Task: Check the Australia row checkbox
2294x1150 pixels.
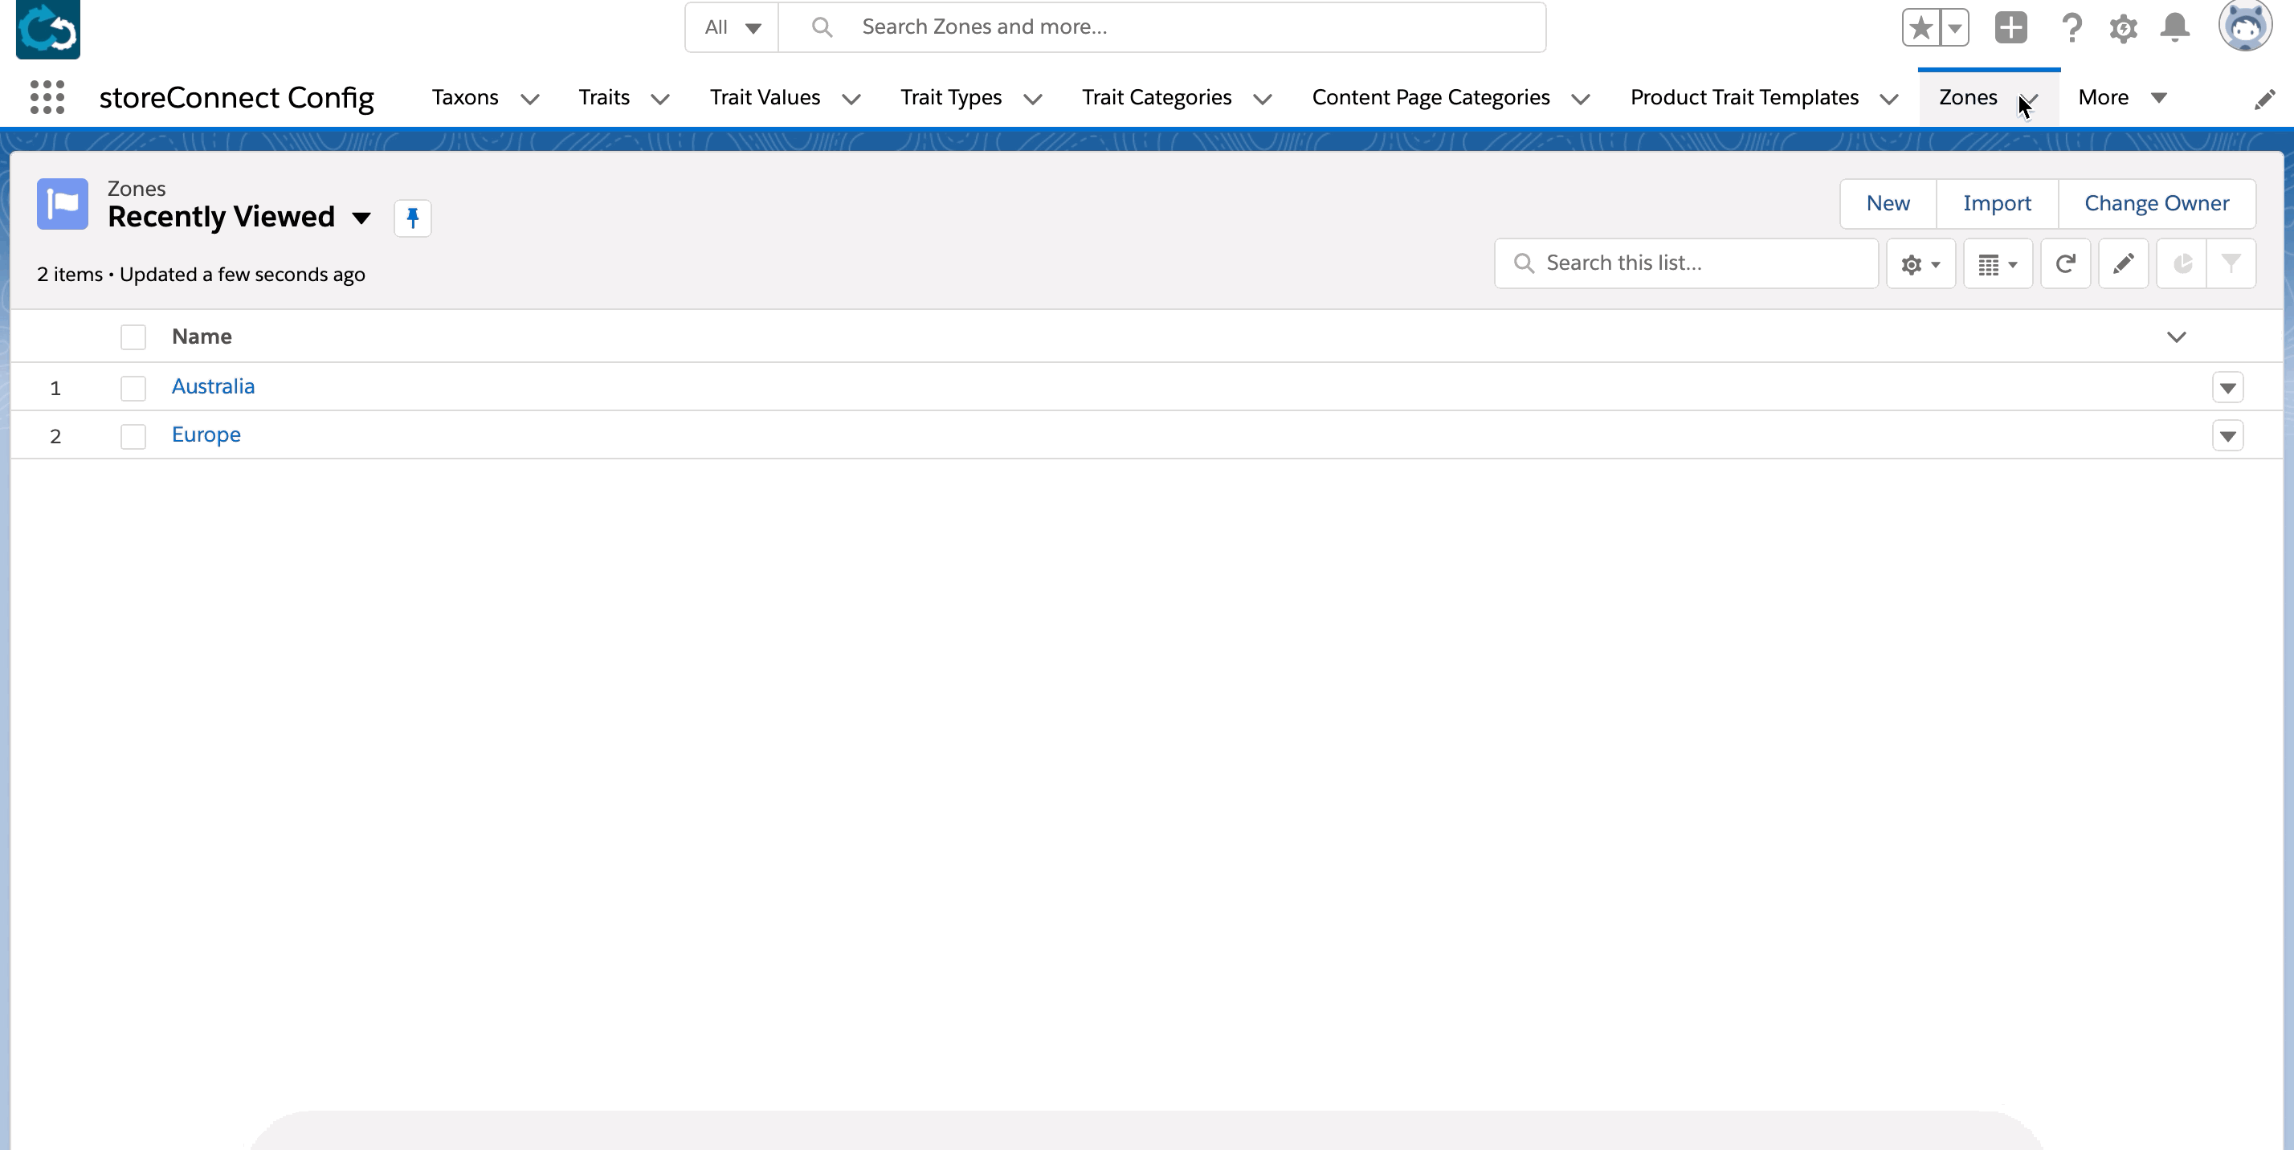Action: coord(133,388)
